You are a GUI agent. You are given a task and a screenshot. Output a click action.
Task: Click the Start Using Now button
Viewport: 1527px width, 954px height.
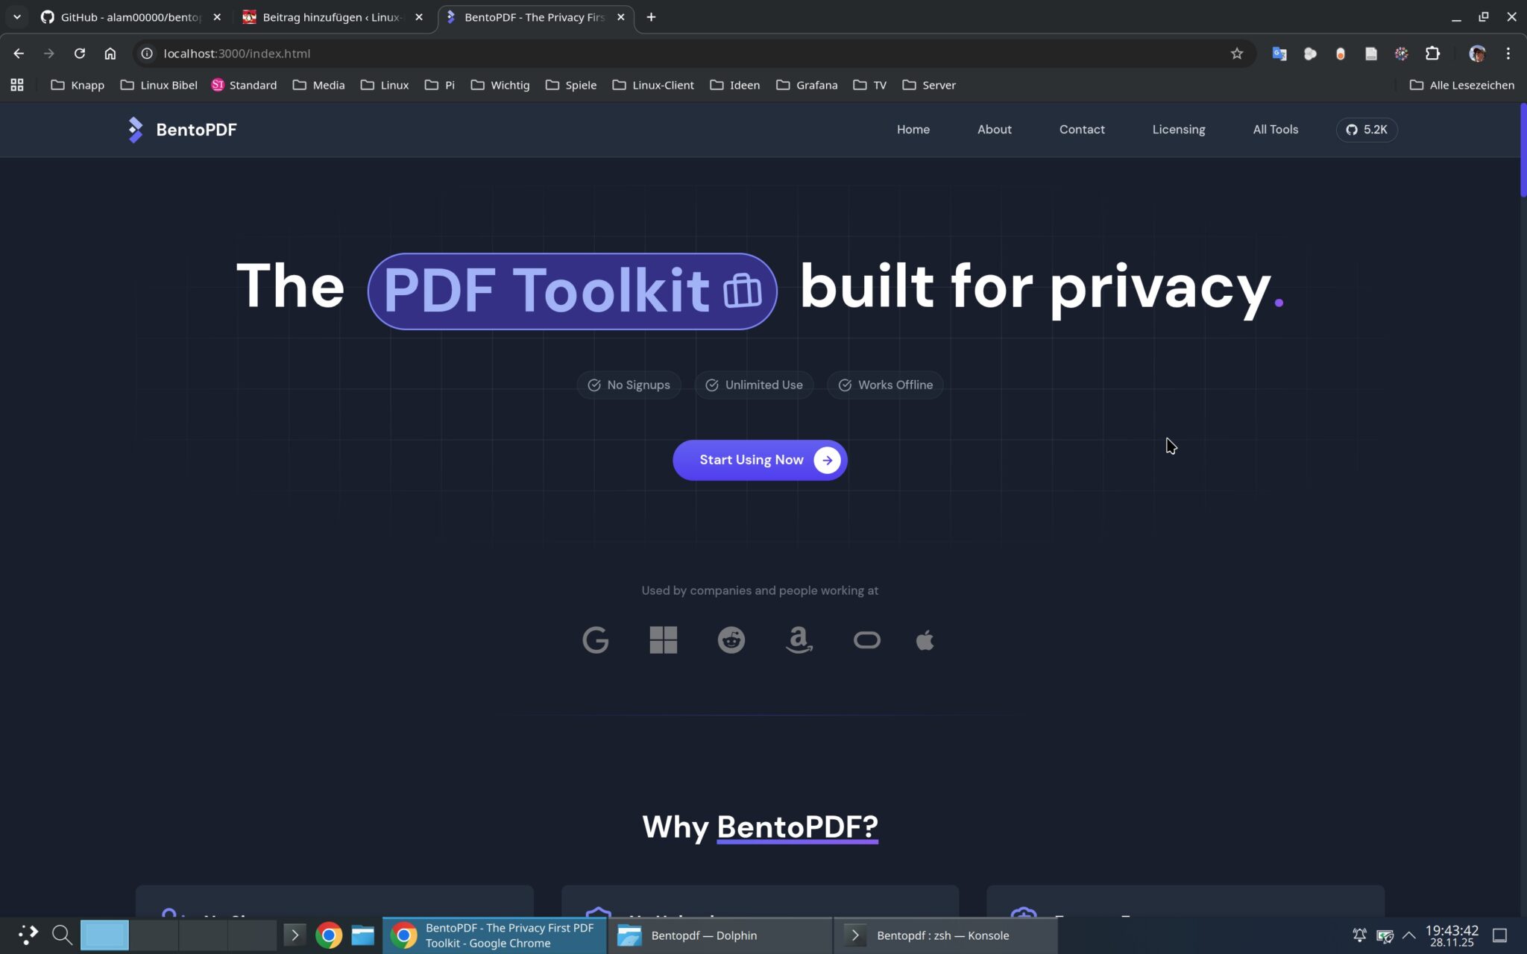pos(759,459)
